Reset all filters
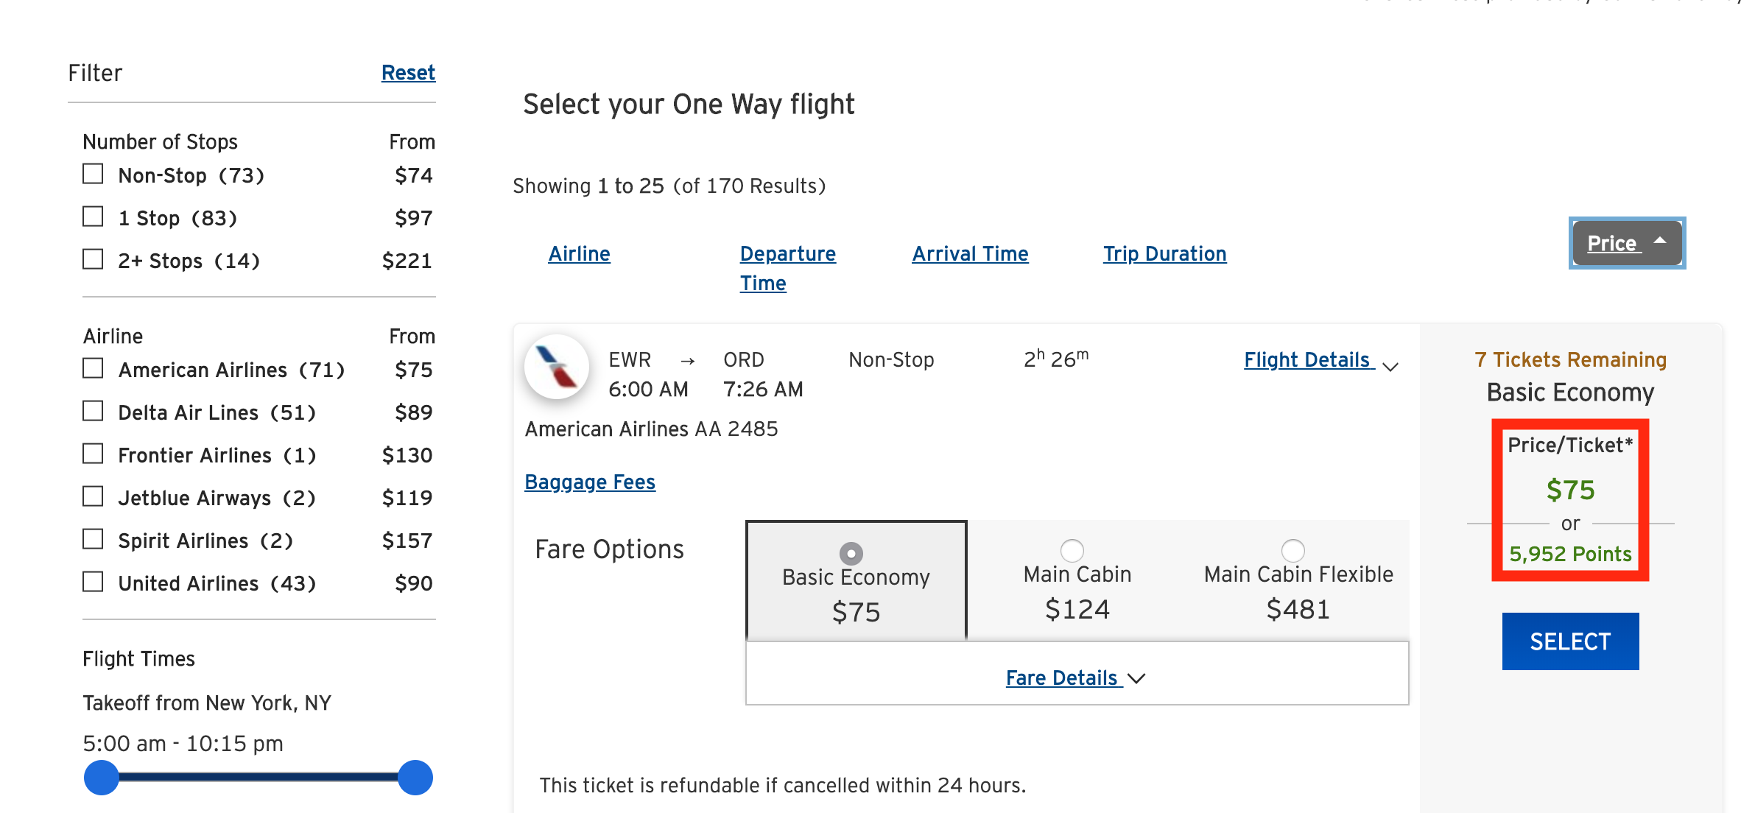This screenshot has height=813, width=1741. pos(408,73)
